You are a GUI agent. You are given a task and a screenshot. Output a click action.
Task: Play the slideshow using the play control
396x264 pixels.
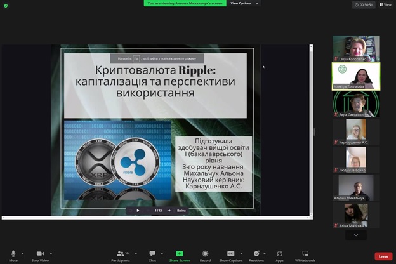[x=138, y=210]
